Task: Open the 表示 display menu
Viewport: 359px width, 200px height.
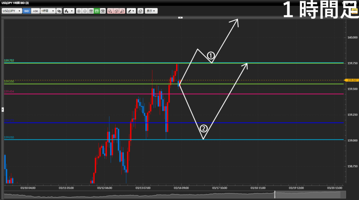Action: point(151,11)
